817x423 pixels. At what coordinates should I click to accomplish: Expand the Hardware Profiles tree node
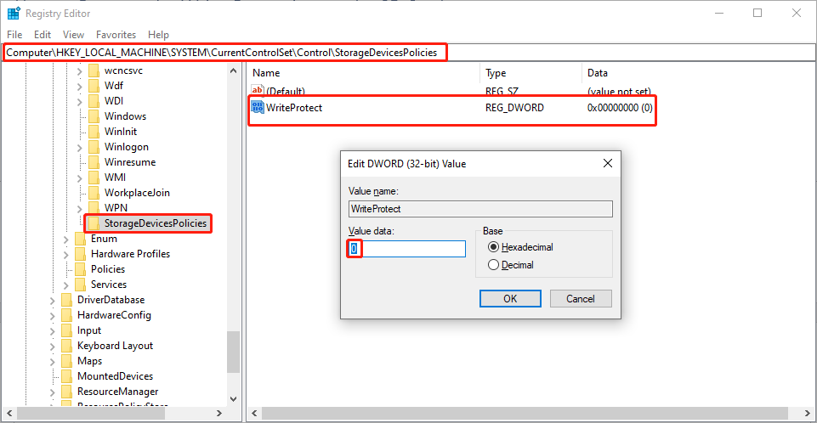[x=65, y=255]
